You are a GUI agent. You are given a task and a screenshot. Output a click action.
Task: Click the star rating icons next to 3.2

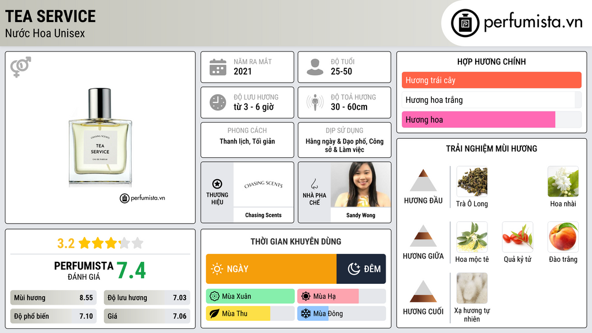(x=111, y=243)
